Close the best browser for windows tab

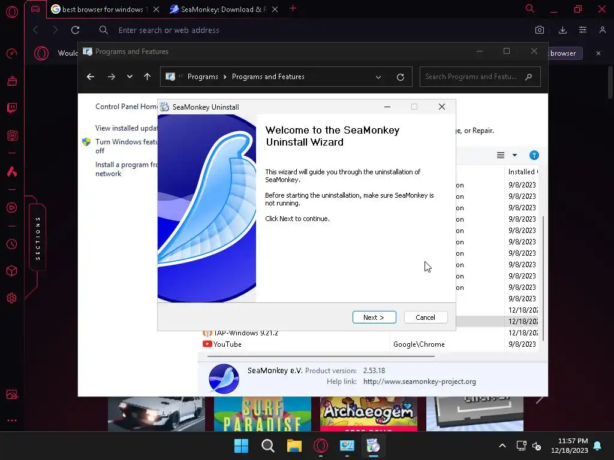tap(156, 10)
